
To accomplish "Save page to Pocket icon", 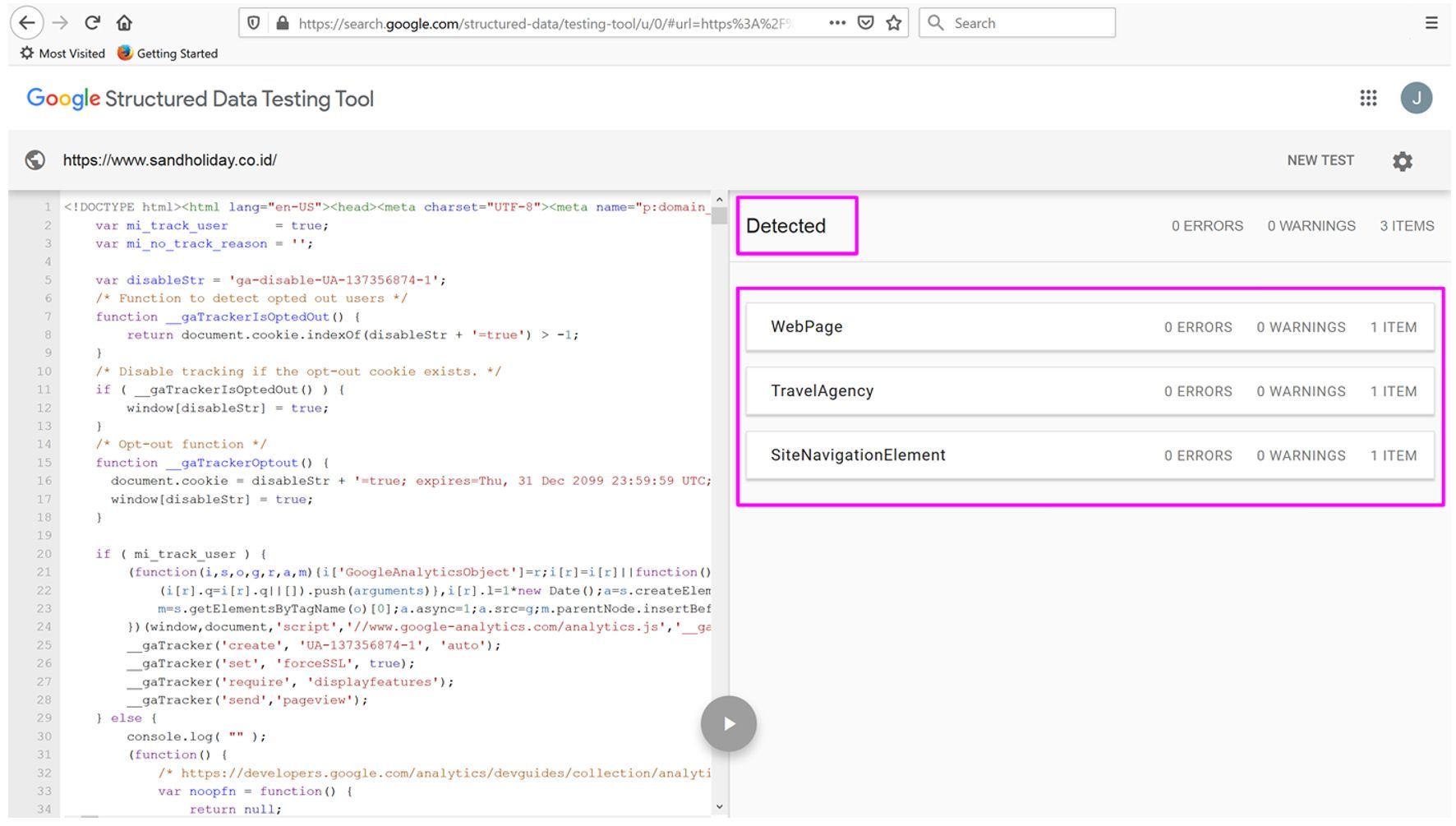I will tap(865, 23).
